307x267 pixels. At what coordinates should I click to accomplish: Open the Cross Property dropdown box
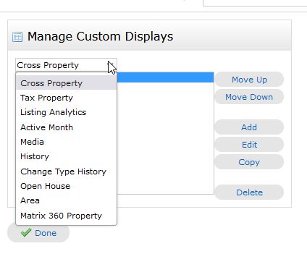coord(66,65)
